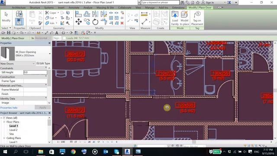Click the Thin Lines icon in quick access toolbar
Viewport: 277px width, 156px height.
click(76, 33)
